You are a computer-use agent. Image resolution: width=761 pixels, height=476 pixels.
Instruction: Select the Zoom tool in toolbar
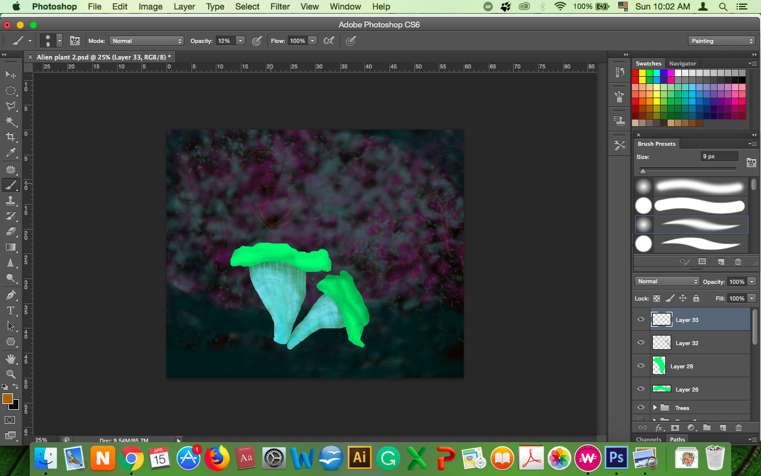pos(11,374)
